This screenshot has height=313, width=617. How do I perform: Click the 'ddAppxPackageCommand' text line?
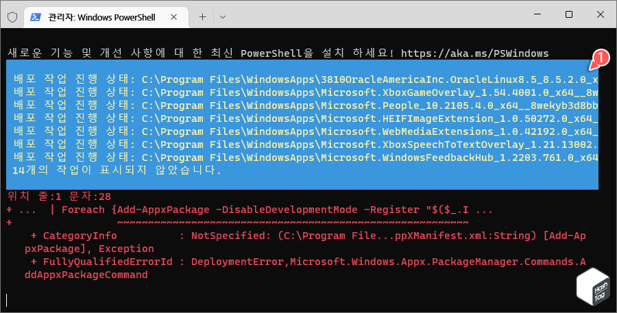click(86, 275)
